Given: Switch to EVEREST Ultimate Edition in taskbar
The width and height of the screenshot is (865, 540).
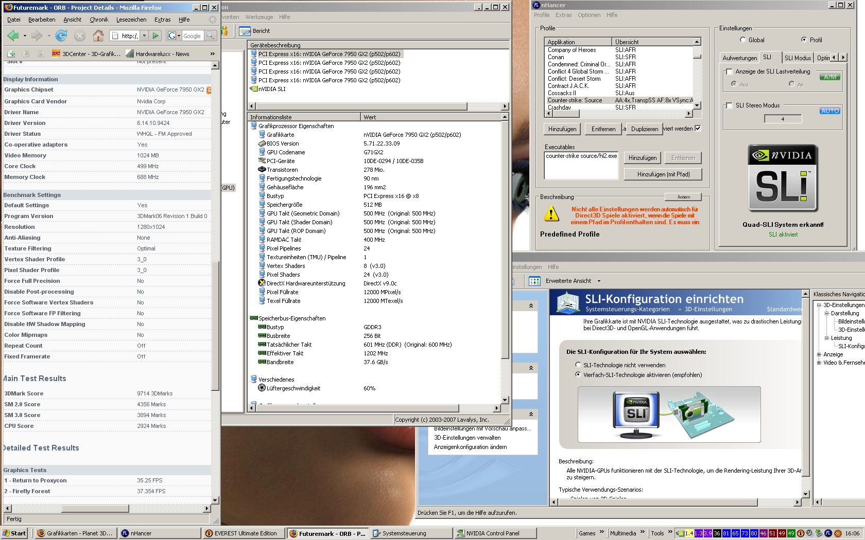Looking at the screenshot, I should pos(244,533).
